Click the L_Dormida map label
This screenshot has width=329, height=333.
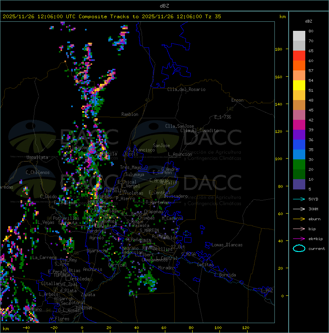coord(225,275)
